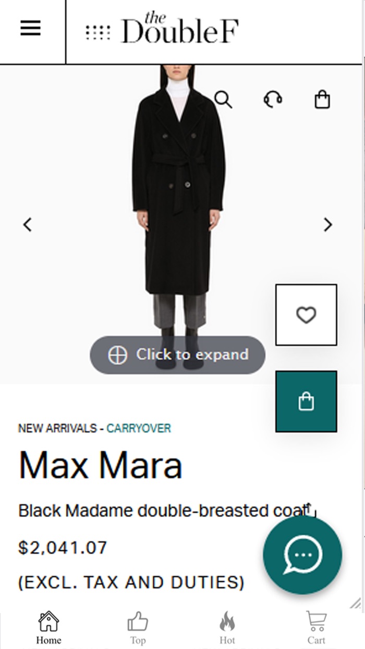Open the live chat bubble
The image size is (365, 649).
coord(302,555)
